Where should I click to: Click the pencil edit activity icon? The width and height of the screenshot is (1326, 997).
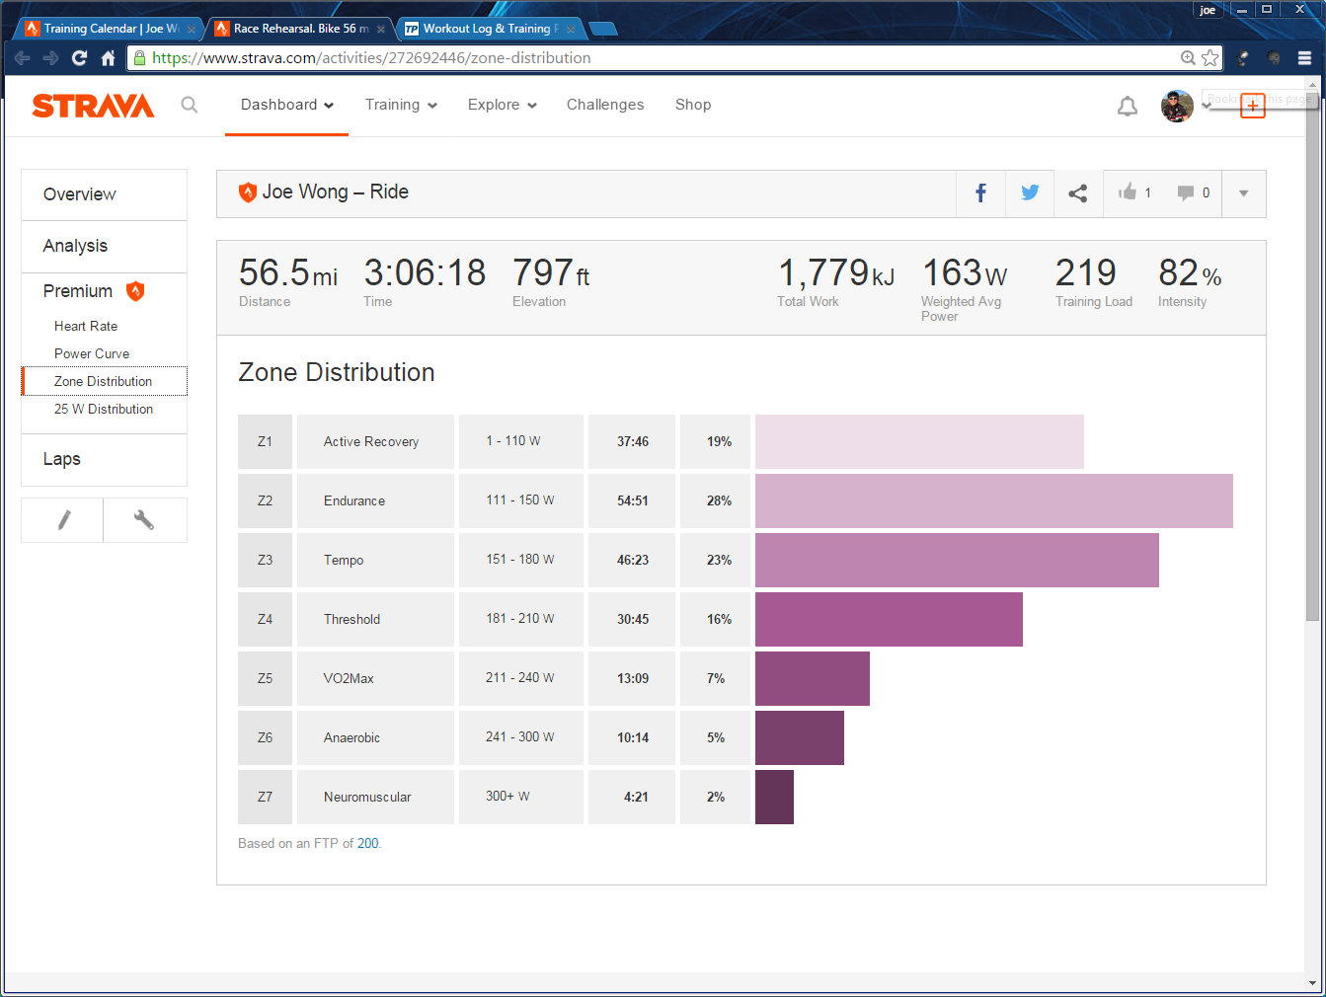[x=63, y=520]
